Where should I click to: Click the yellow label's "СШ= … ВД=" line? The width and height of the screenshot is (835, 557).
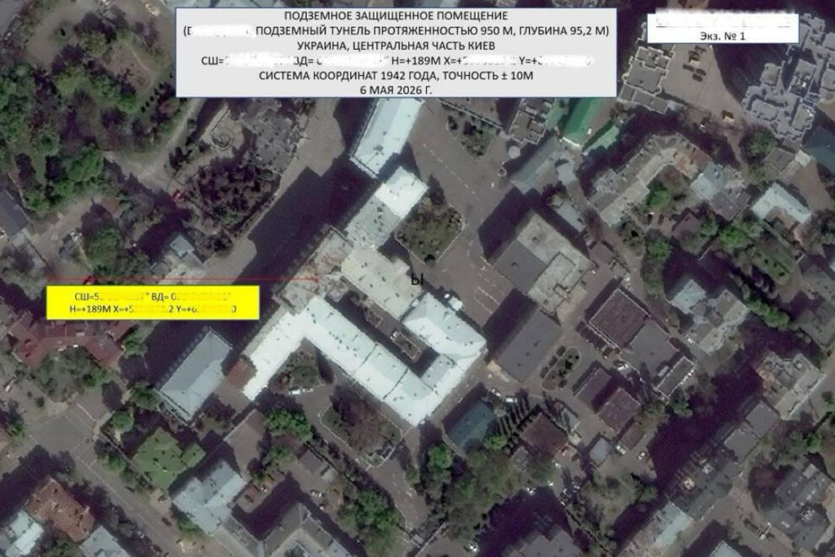pyautogui.click(x=153, y=297)
